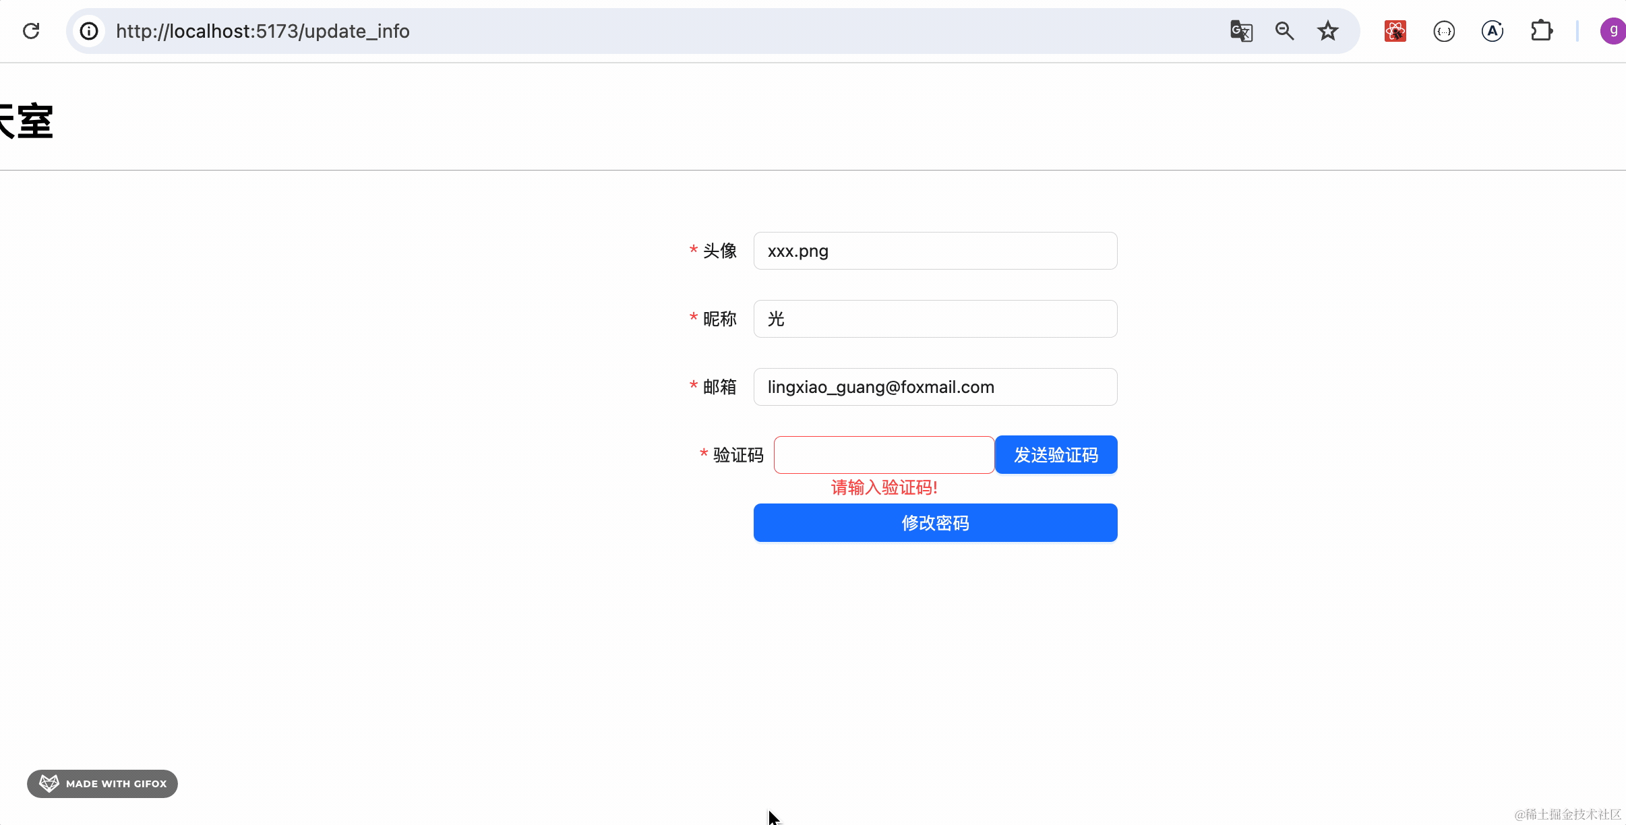The height and width of the screenshot is (825, 1626).
Task: Click the localhost update_info address bar
Action: (607, 31)
